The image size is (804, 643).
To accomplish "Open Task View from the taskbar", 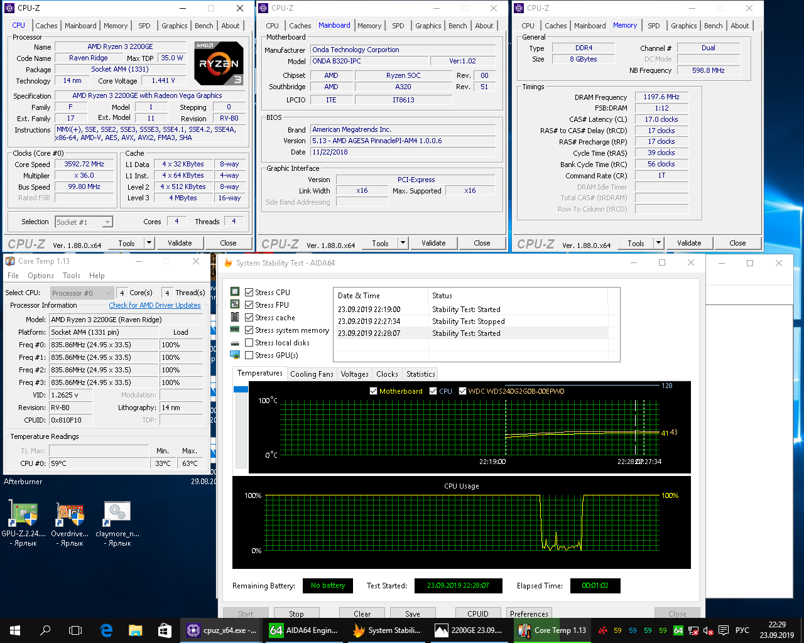I will (75, 630).
